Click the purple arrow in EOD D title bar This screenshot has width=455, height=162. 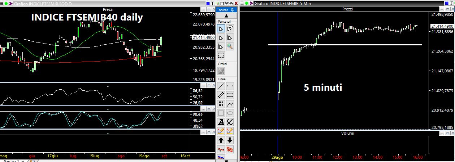pyautogui.click(x=11, y=4)
